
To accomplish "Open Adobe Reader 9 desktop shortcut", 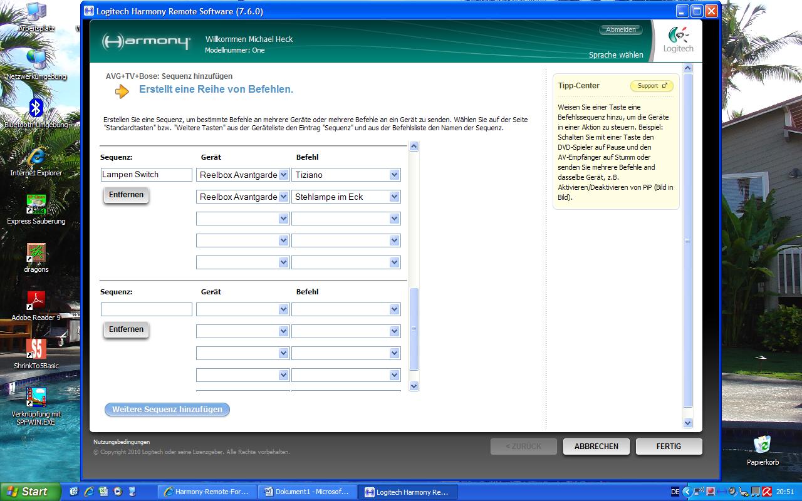I will [36, 302].
